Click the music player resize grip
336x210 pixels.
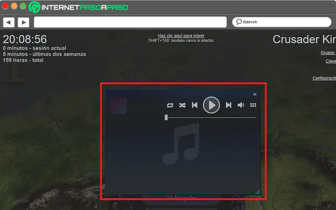257,192
